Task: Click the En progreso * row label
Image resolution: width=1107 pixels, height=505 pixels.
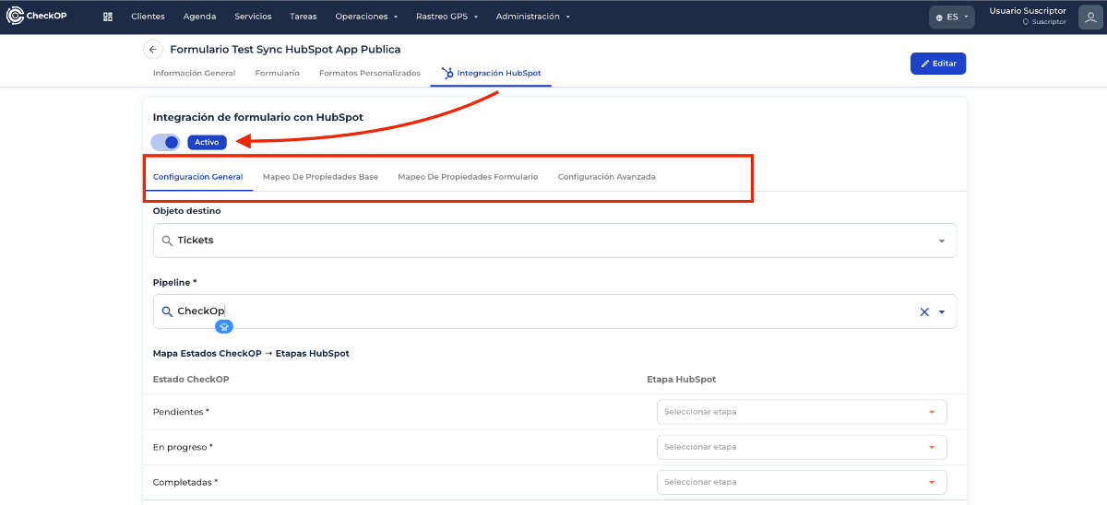Action: (183, 447)
